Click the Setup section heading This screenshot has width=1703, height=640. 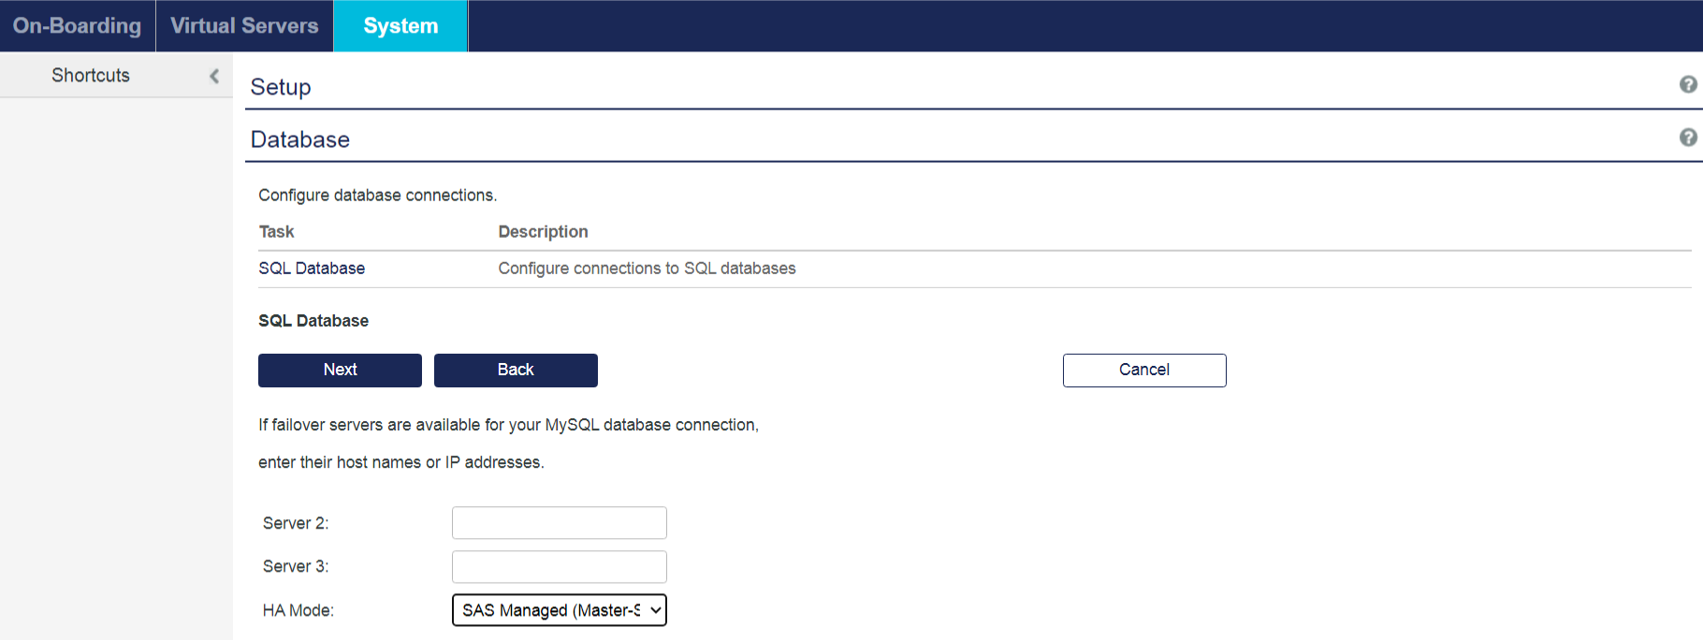pos(281,87)
